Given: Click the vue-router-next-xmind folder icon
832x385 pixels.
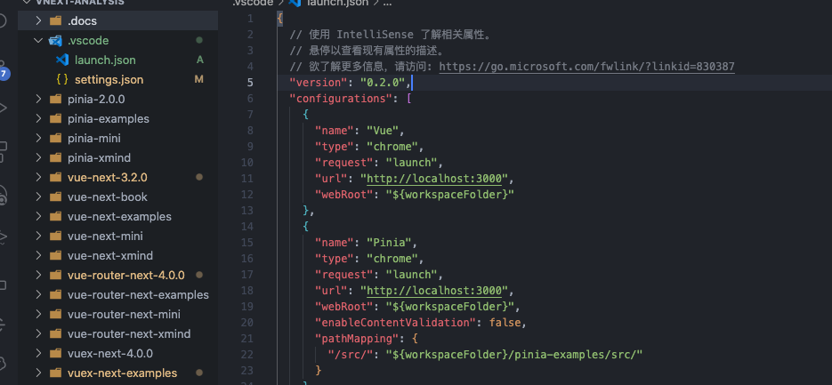Looking at the screenshot, I should click(x=55, y=334).
